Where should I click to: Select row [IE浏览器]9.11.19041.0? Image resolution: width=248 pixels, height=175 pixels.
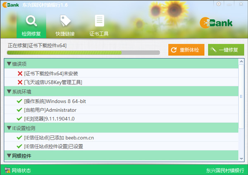pyautogui.click(x=121, y=118)
